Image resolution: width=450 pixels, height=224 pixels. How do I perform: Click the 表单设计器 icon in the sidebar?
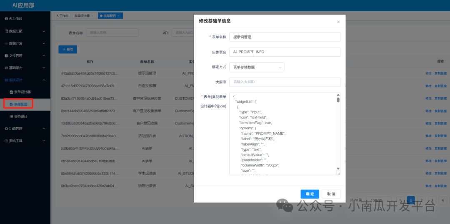pyautogui.click(x=12, y=92)
